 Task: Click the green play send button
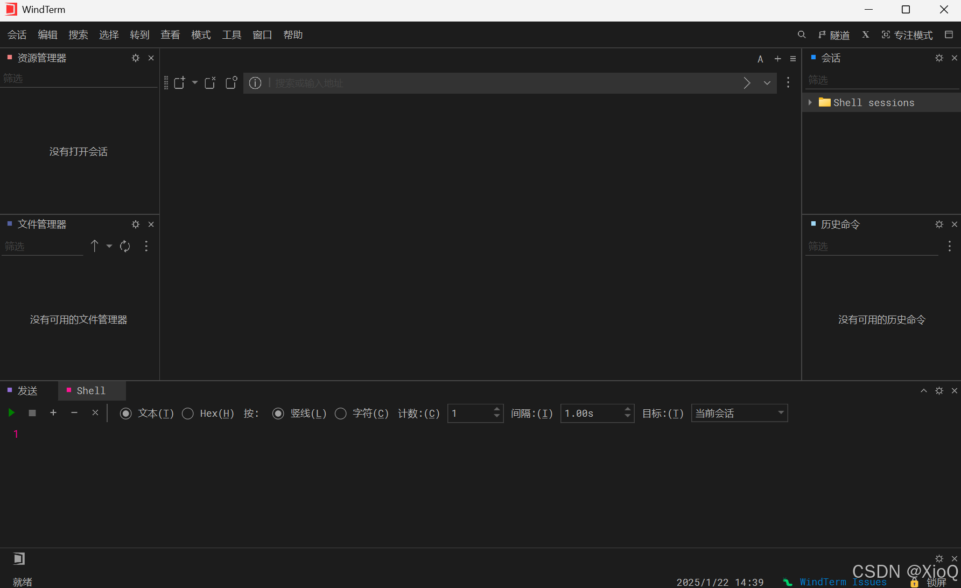click(11, 413)
